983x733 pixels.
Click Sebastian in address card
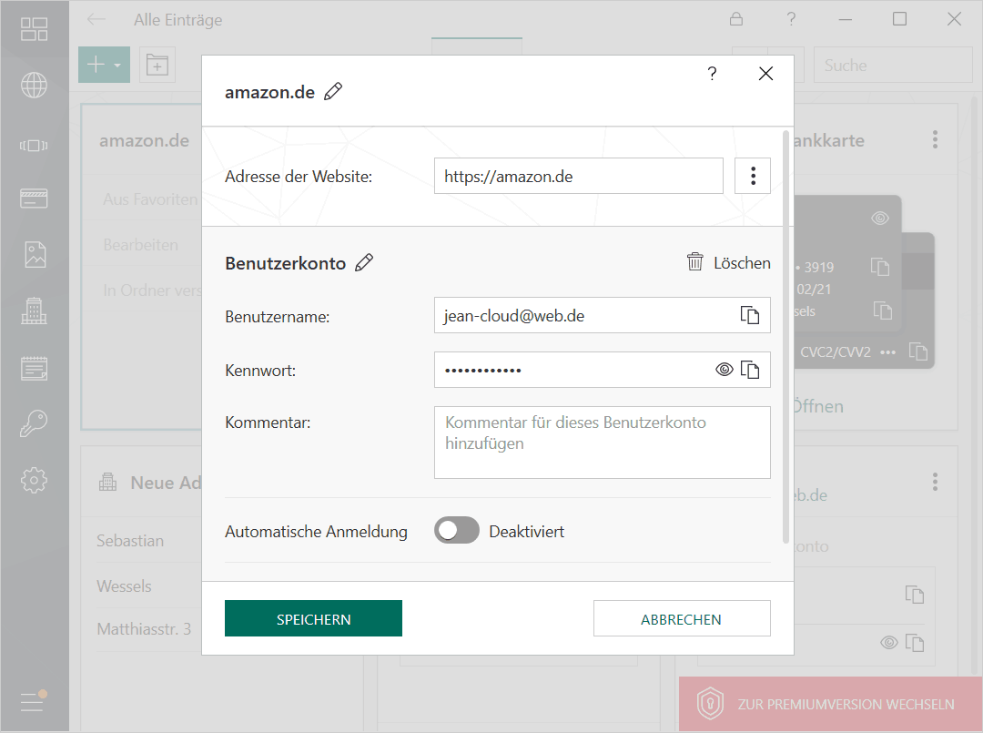point(130,541)
